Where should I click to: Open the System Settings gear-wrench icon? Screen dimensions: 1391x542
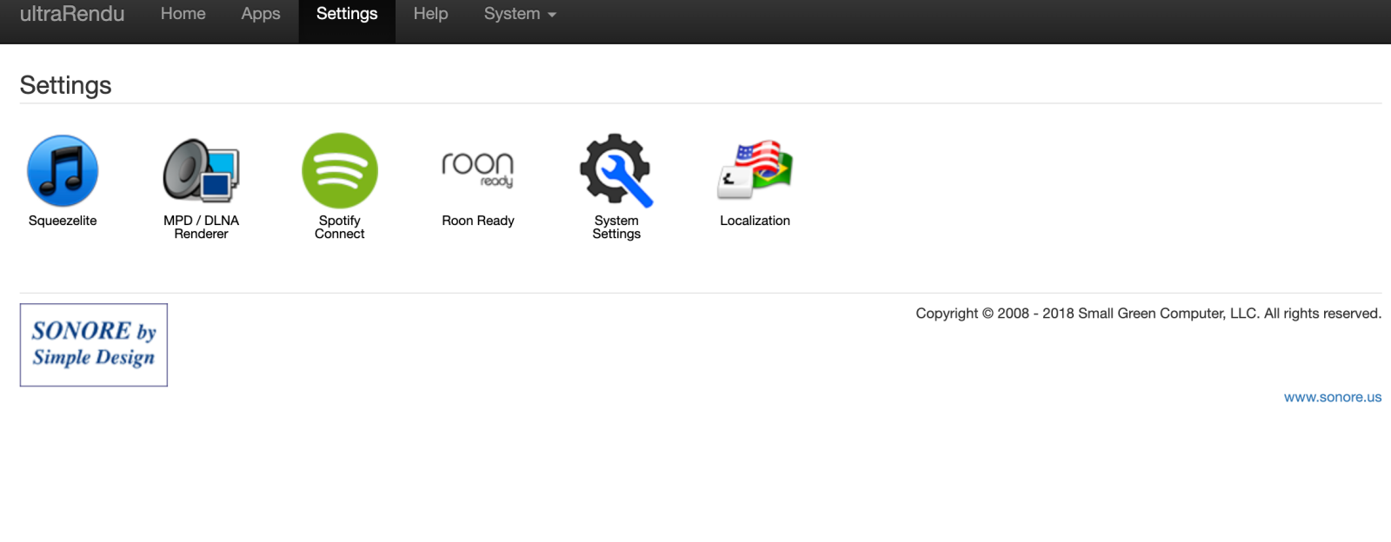point(616,170)
